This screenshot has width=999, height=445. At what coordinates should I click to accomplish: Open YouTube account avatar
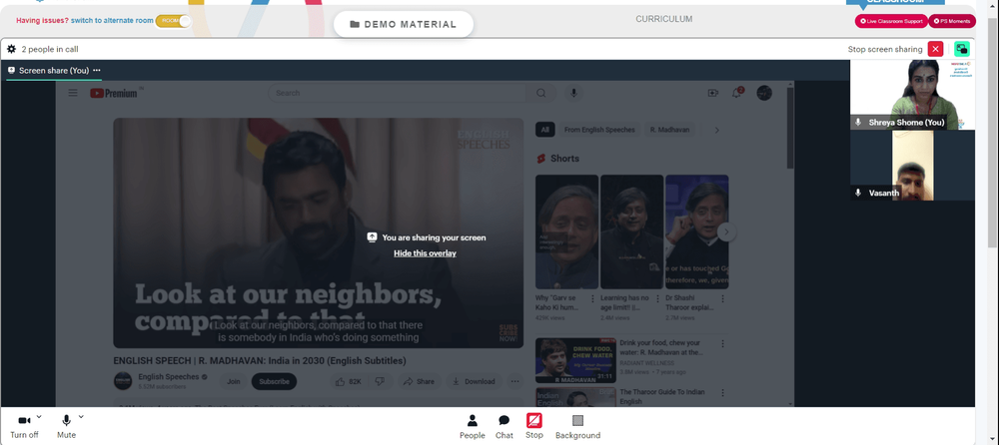coord(764,93)
